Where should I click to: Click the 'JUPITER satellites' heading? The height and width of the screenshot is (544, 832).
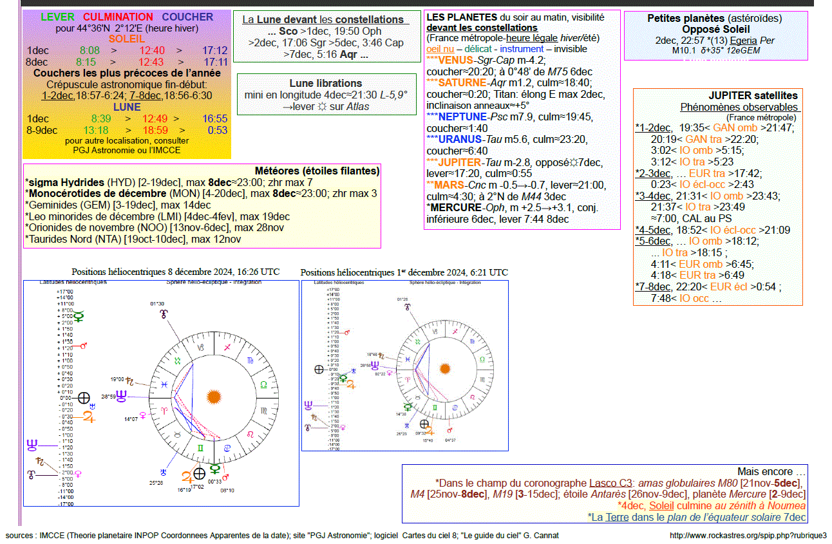pos(753,95)
